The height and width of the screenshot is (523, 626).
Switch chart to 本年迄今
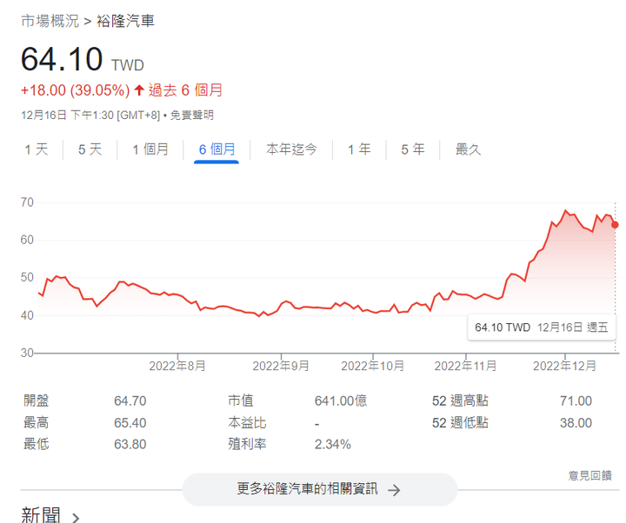click(291, 149)
